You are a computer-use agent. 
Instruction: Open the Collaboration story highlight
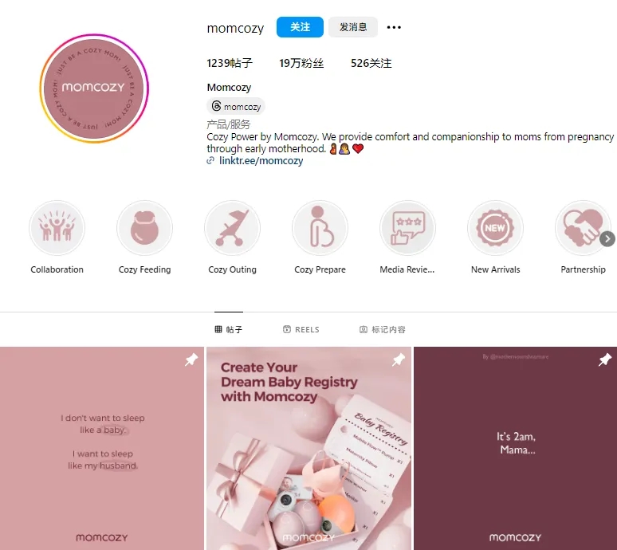point(57,228)
